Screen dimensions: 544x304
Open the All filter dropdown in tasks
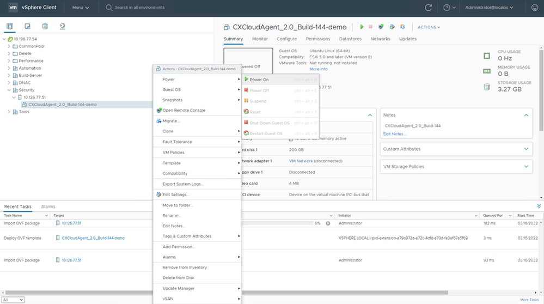coord(13,300)
